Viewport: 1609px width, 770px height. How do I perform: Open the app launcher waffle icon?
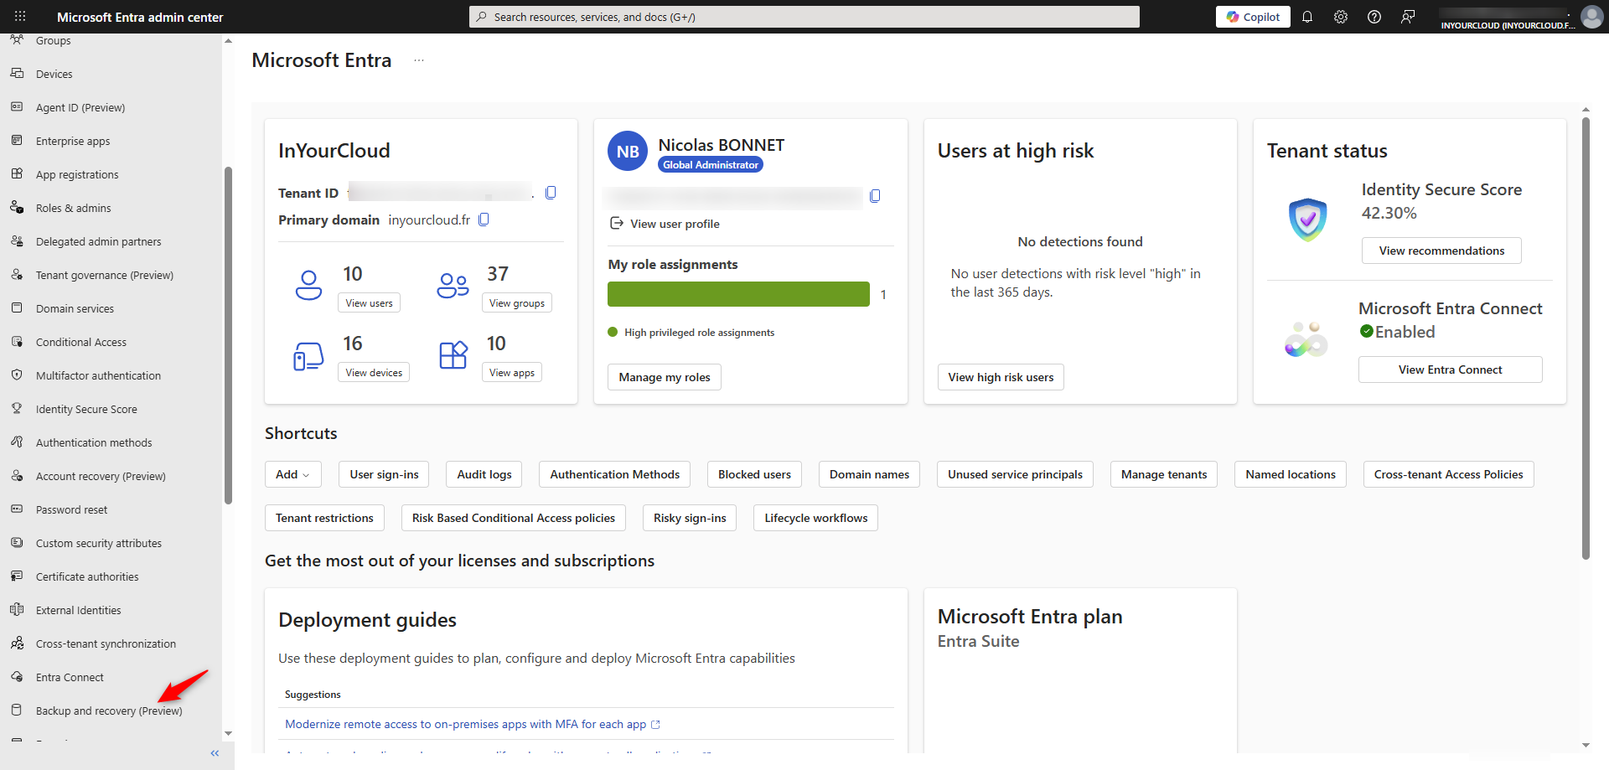tap(20, 17)
